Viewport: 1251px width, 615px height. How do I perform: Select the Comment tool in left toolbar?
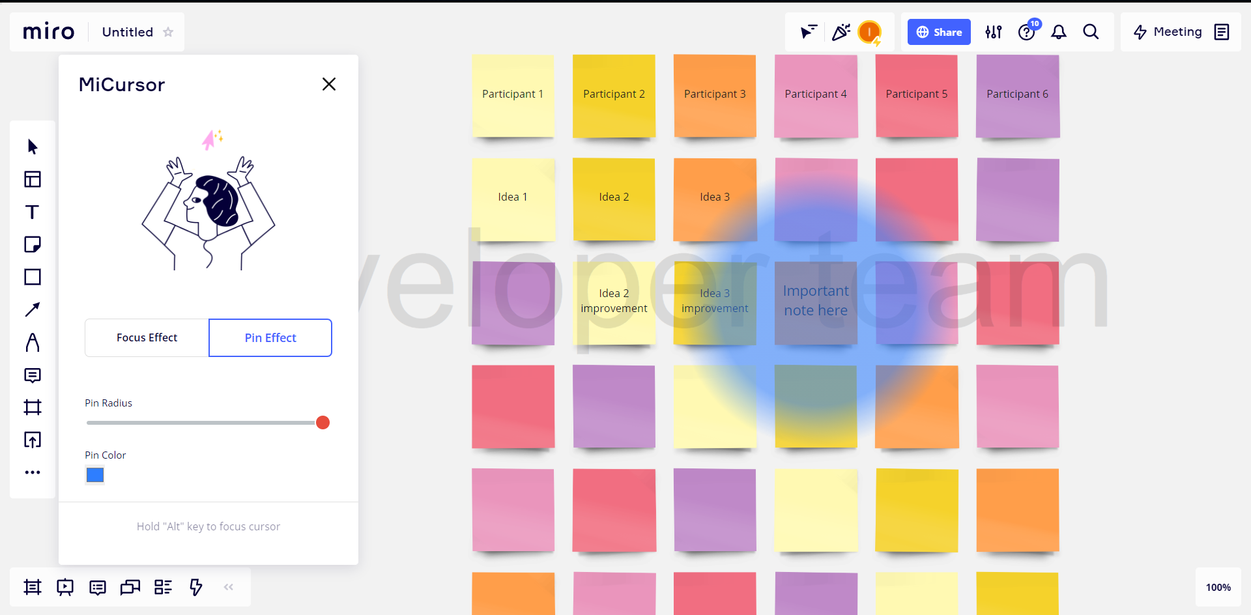[33, 375]
